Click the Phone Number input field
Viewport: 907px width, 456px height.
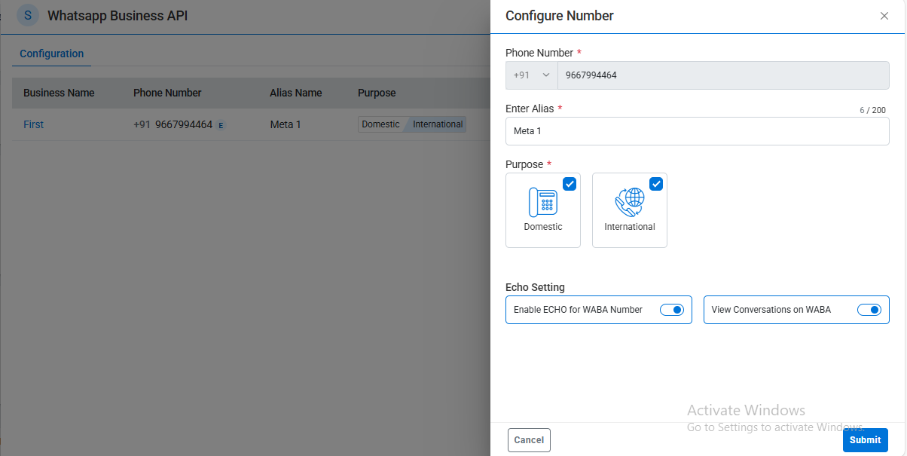click(723, 75)
